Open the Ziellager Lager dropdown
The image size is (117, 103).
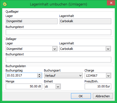pos(55,49)
